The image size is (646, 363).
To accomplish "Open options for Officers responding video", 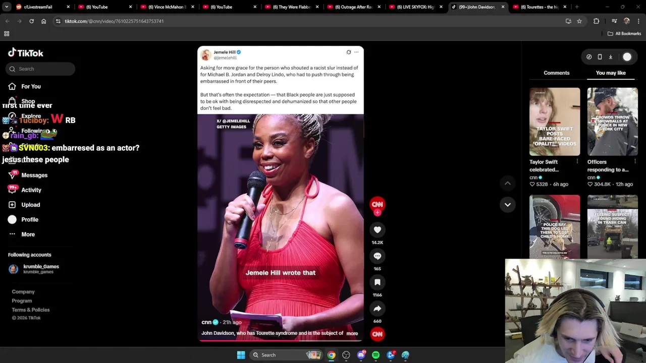I will coord(635,161).
